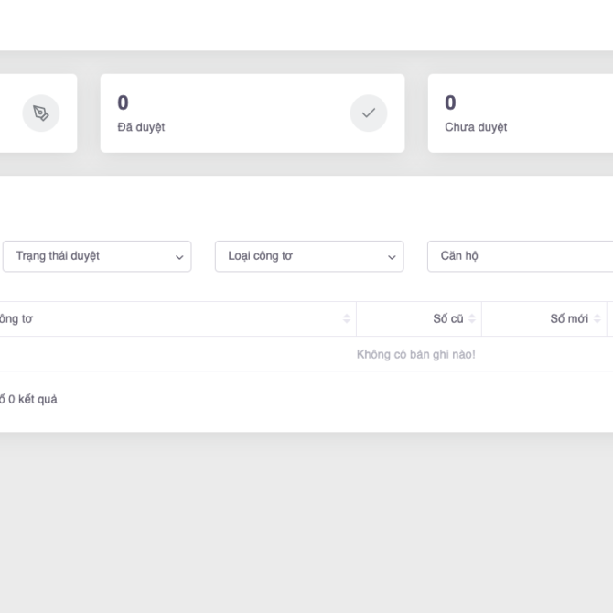Select the công tơ column header label
This screenshot has width=613, height=613.
click(x=16, y=318)
